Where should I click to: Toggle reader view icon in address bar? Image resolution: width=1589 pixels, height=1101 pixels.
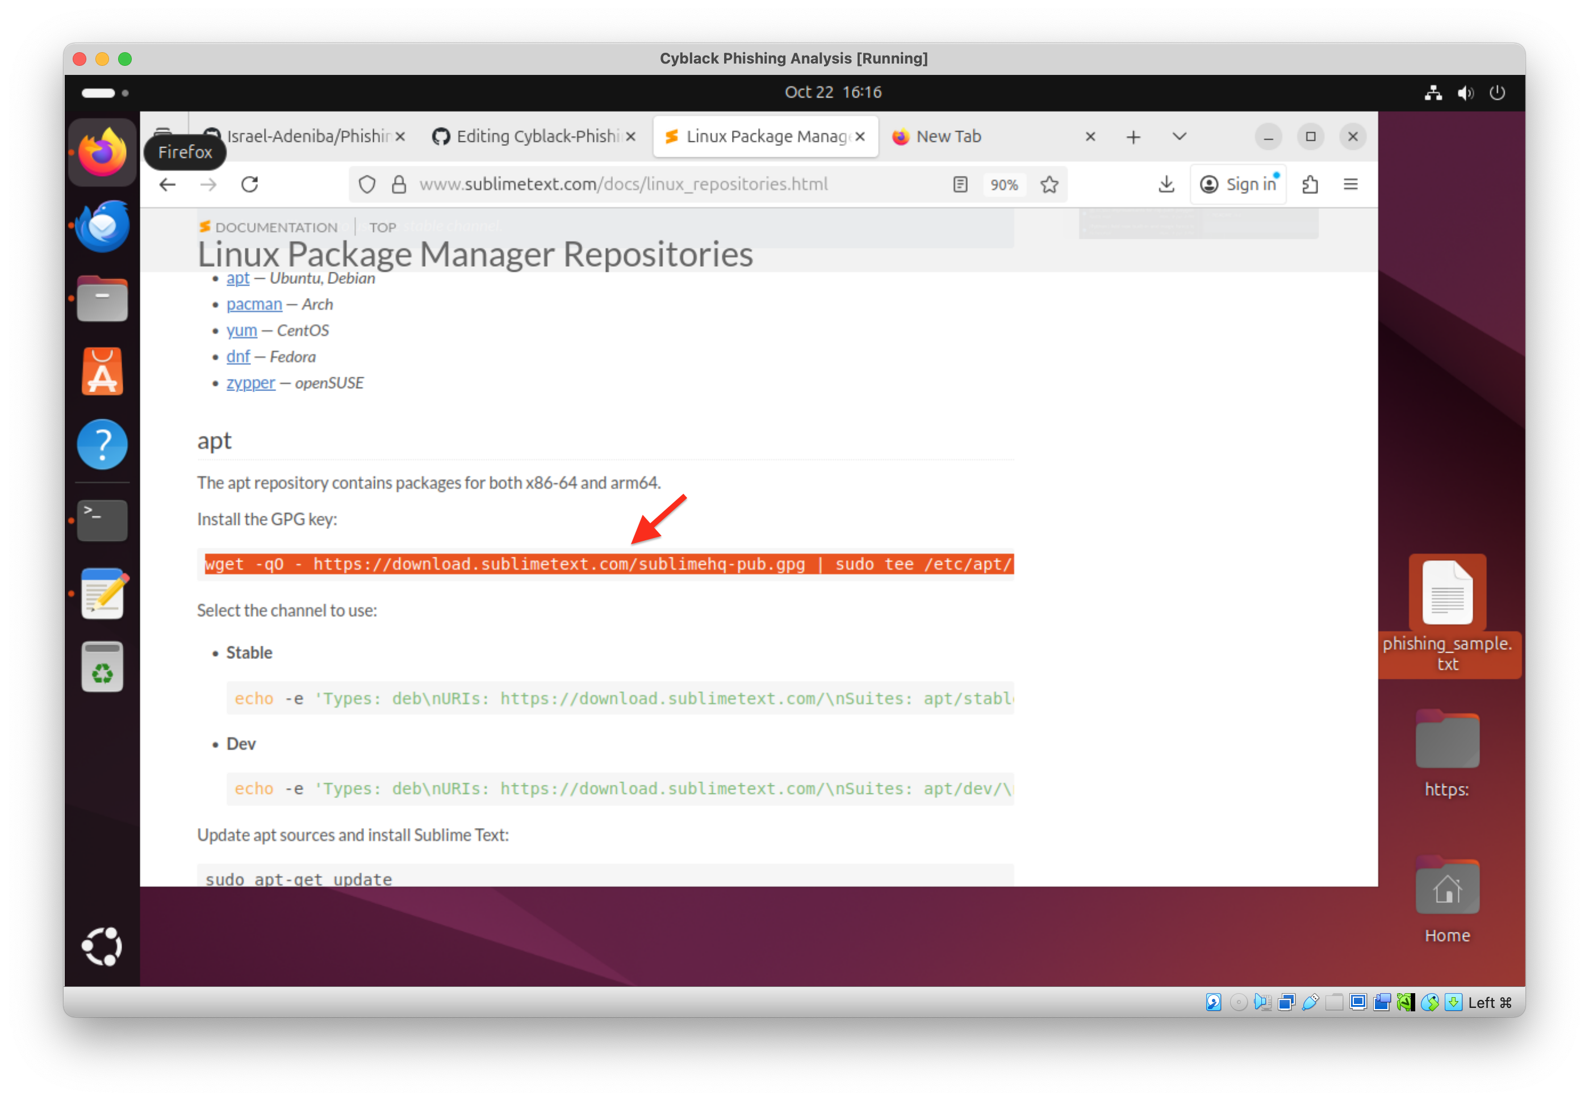pyautogui.click(x=960, y=184)
